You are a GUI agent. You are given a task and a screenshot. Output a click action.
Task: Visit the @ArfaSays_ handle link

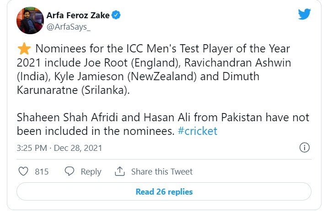69,27
